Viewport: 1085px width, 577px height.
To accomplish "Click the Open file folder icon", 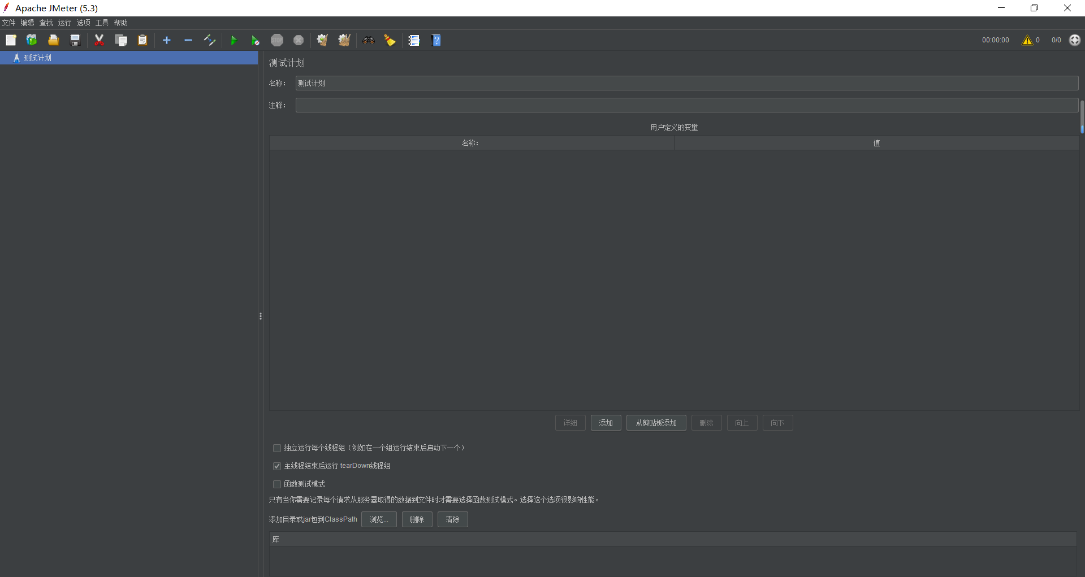I will (54, 40).
